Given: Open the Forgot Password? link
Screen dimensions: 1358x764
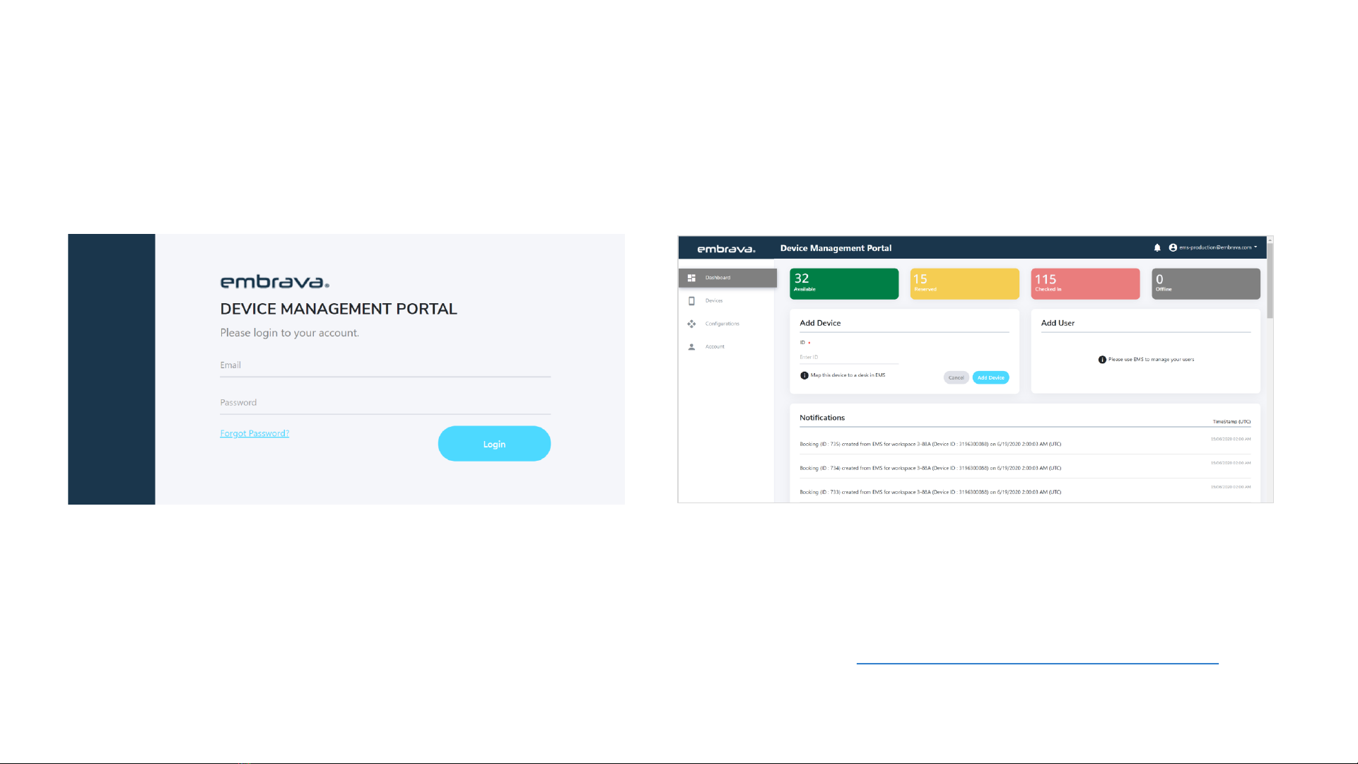Looking at the screenshot, I should tap(254, 433).
